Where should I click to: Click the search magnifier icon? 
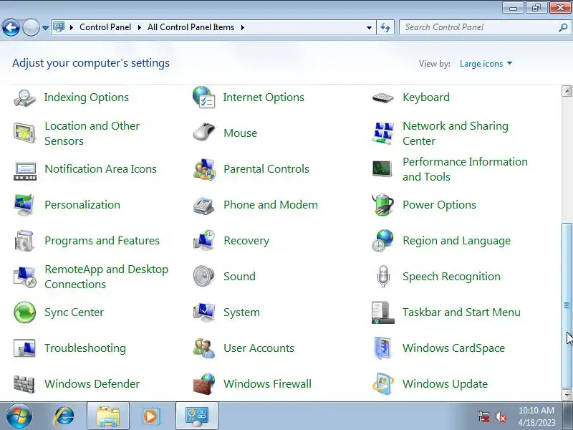564,27
